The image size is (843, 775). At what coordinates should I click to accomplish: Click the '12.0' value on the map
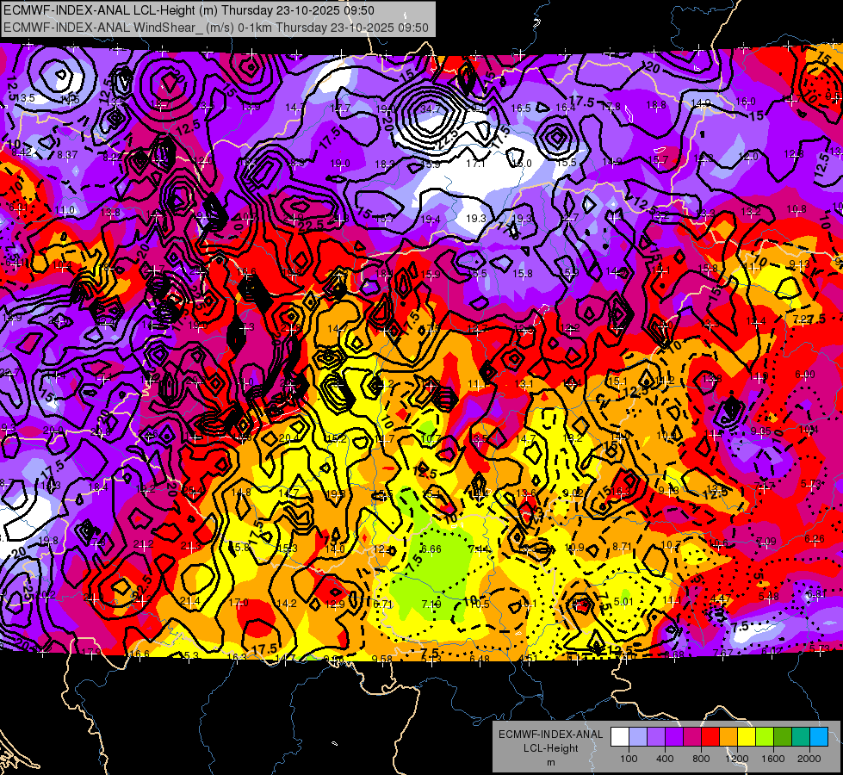point(748,156)
